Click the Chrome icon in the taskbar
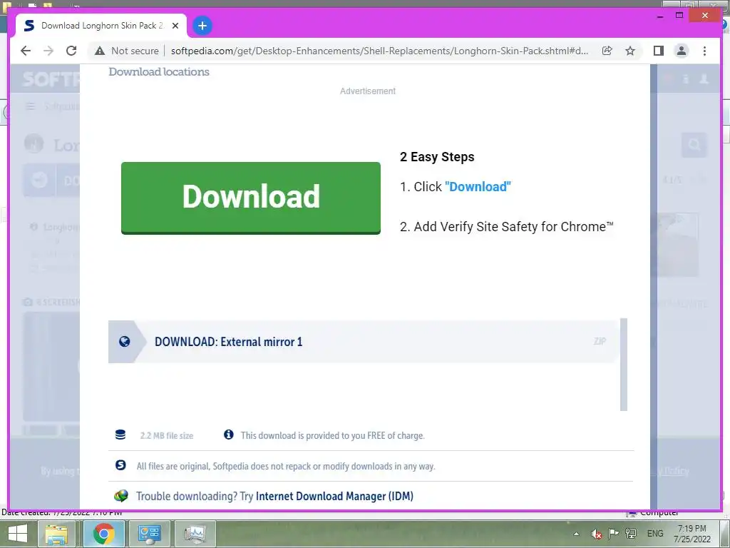 pyautogui.click(x=103, y=534)
